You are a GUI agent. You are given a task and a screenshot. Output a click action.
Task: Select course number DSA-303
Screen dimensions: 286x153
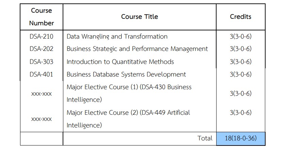42,62
